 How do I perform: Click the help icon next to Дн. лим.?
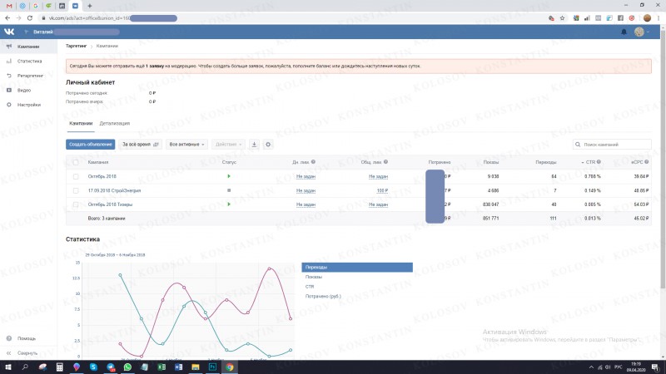point(313,162)
